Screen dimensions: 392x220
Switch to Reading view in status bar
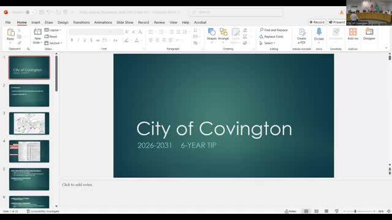[x=326, y=211]
